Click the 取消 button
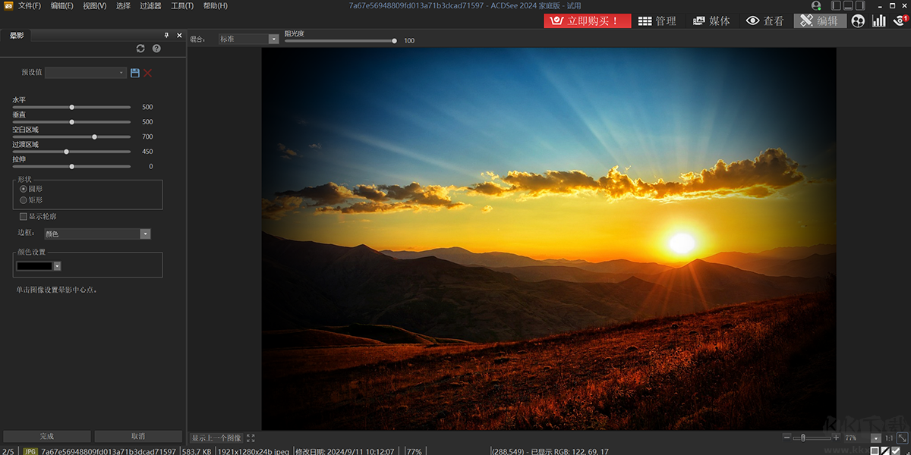 (x=138, y=437)
